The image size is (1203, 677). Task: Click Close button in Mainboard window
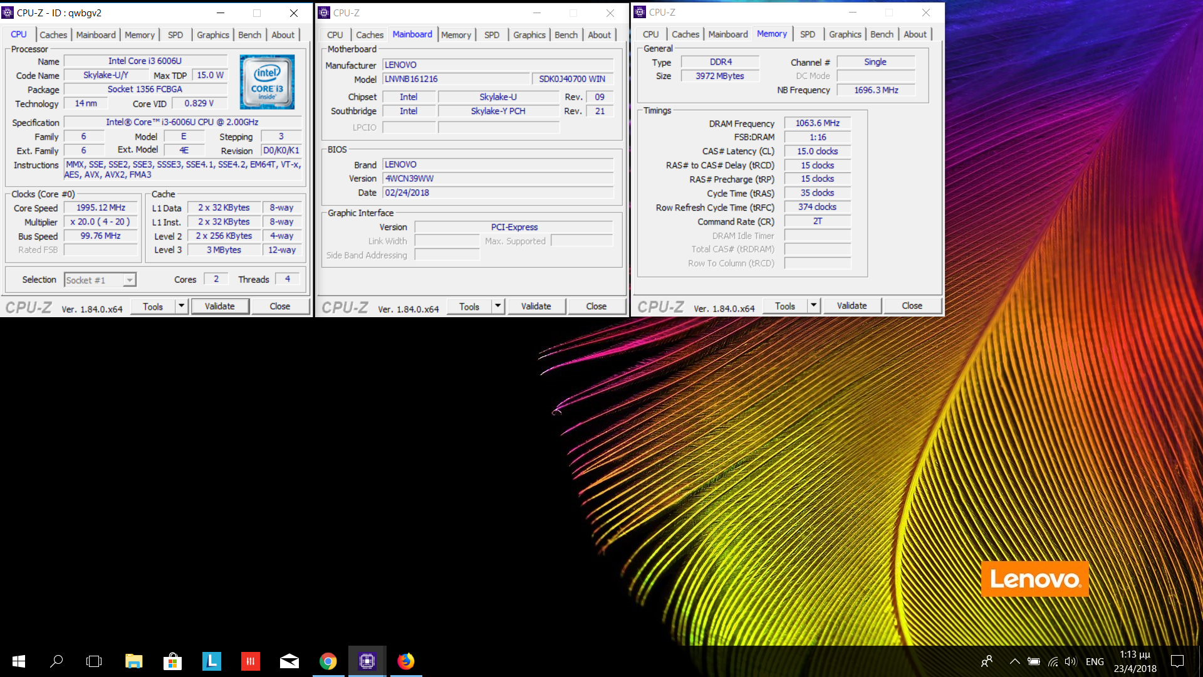[x=596, y=306]
